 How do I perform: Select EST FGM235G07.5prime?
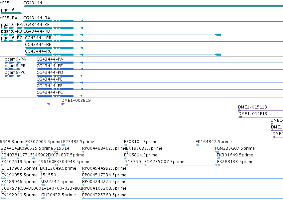235,148
